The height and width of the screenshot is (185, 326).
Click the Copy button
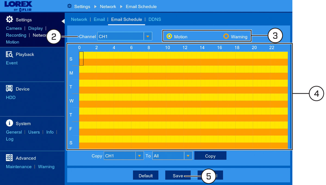point(210,156)
